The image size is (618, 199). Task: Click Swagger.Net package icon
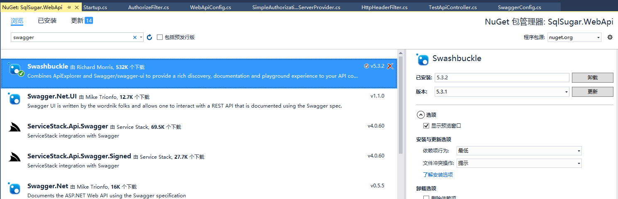[x=15, y=189]
